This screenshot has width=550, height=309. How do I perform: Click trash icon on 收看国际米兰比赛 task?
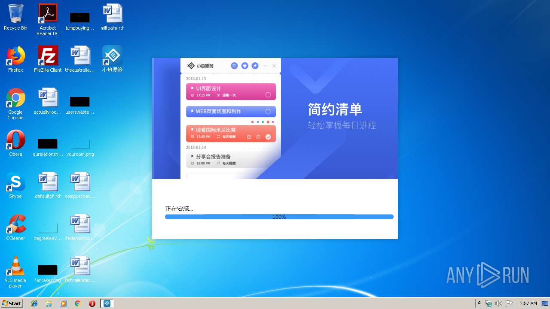click(258, 137)
